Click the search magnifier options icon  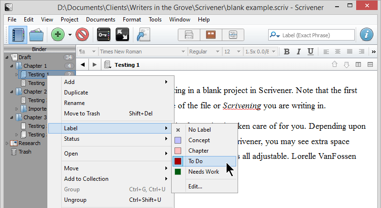(275, 35)
